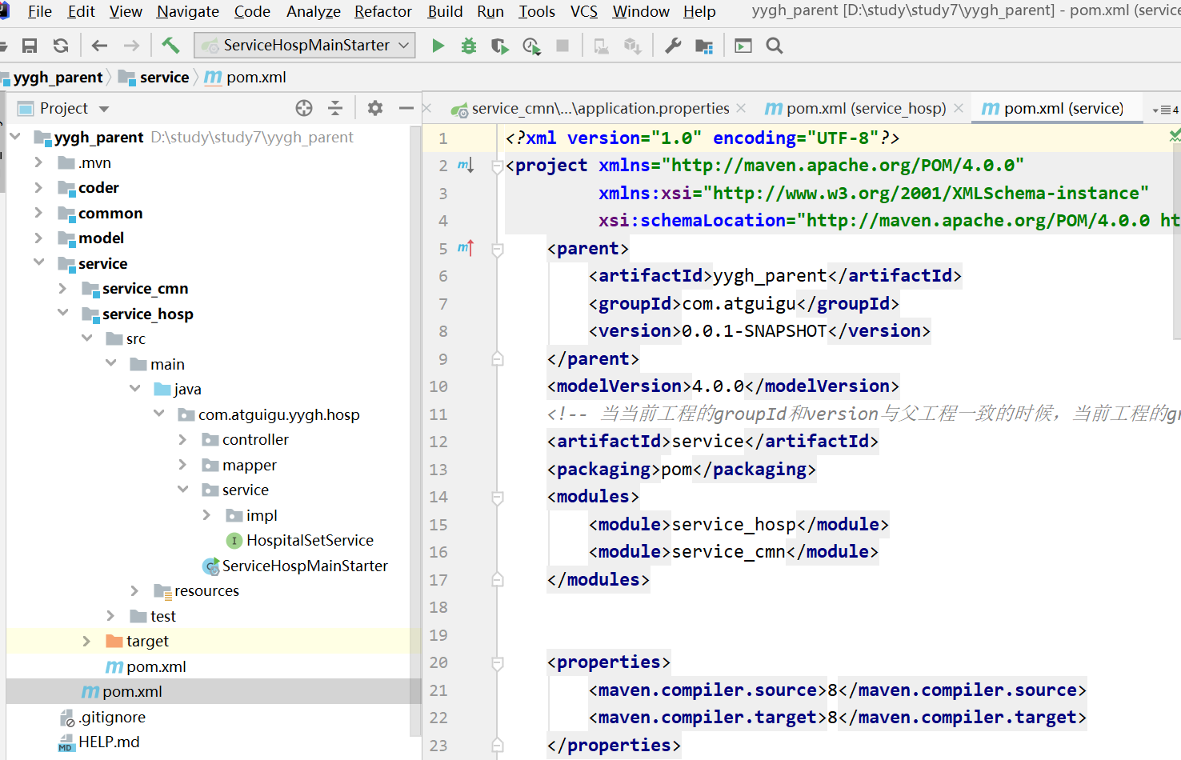Click Maven gutter icon on line 2

point(466,165)
